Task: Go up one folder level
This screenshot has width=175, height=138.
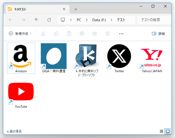Action: click(x=36, y=20)
